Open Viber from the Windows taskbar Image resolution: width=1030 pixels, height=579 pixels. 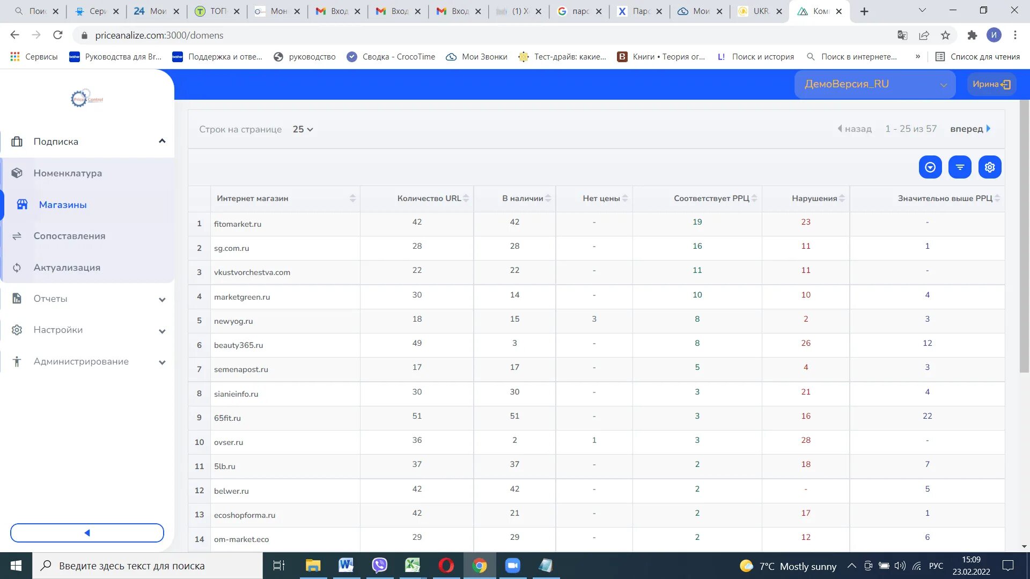click(380, 566)
